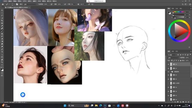This screenshot has width=192, height=108.
Task: Click the rainbow hue slider in Color panel
Action: (x=178, y=12)
